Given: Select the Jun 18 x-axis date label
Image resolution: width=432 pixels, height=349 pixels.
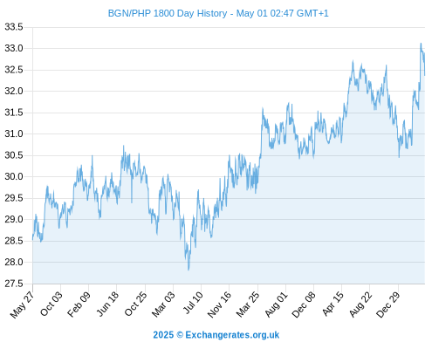Looking at the screenshot, I should point(107,304).
